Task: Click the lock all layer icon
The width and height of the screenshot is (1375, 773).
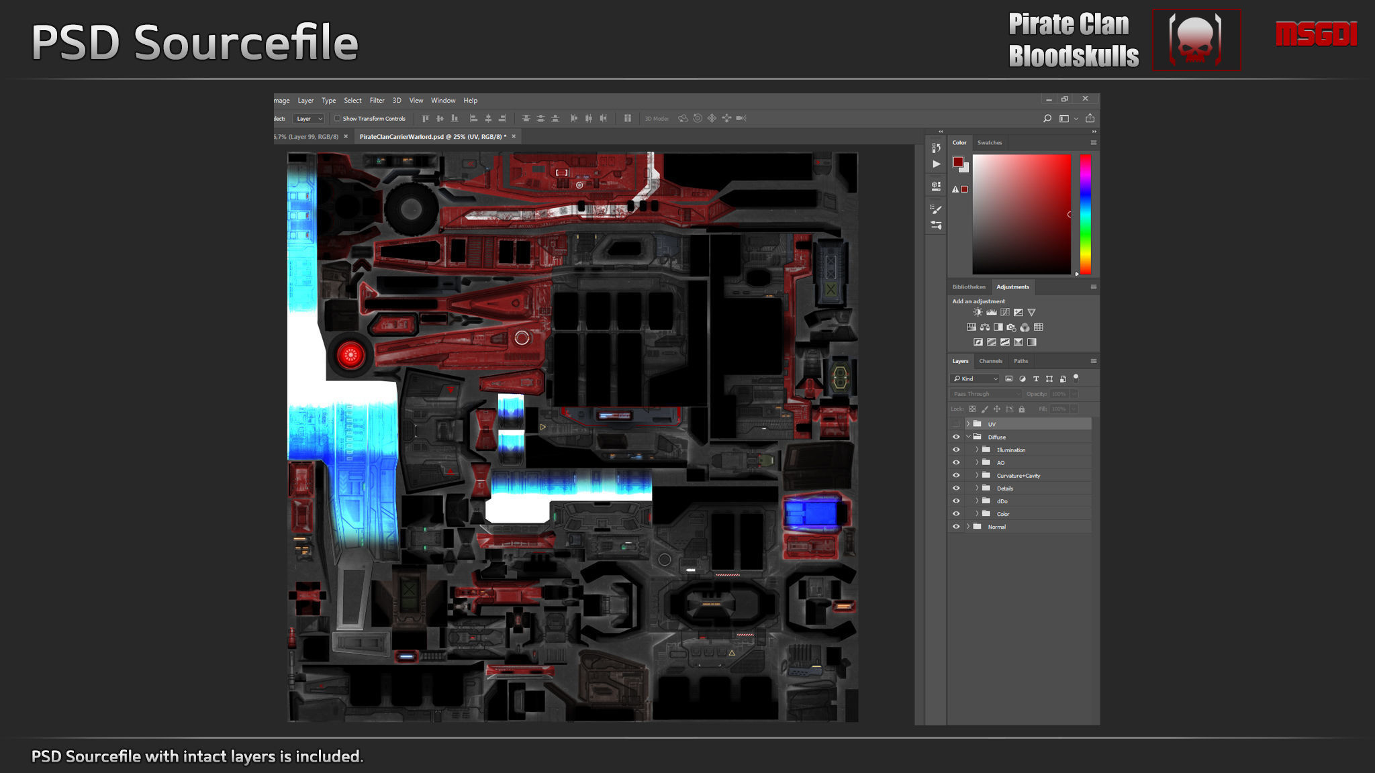Action: [x=1021, y=409]
